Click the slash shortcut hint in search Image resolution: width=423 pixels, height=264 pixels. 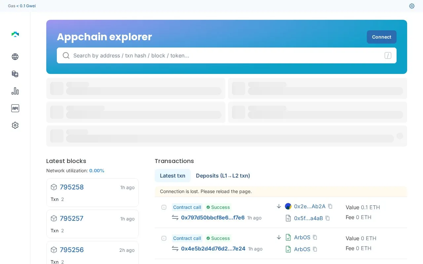click(388, 55)
